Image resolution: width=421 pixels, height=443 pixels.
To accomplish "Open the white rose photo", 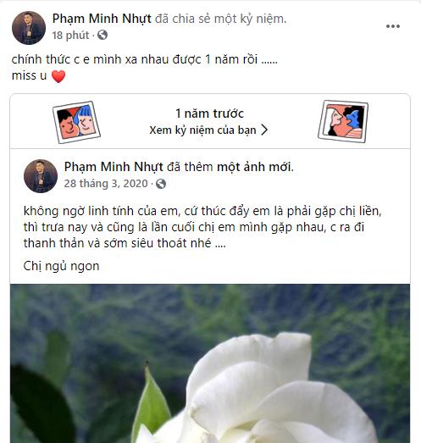I will pos(210,363).
